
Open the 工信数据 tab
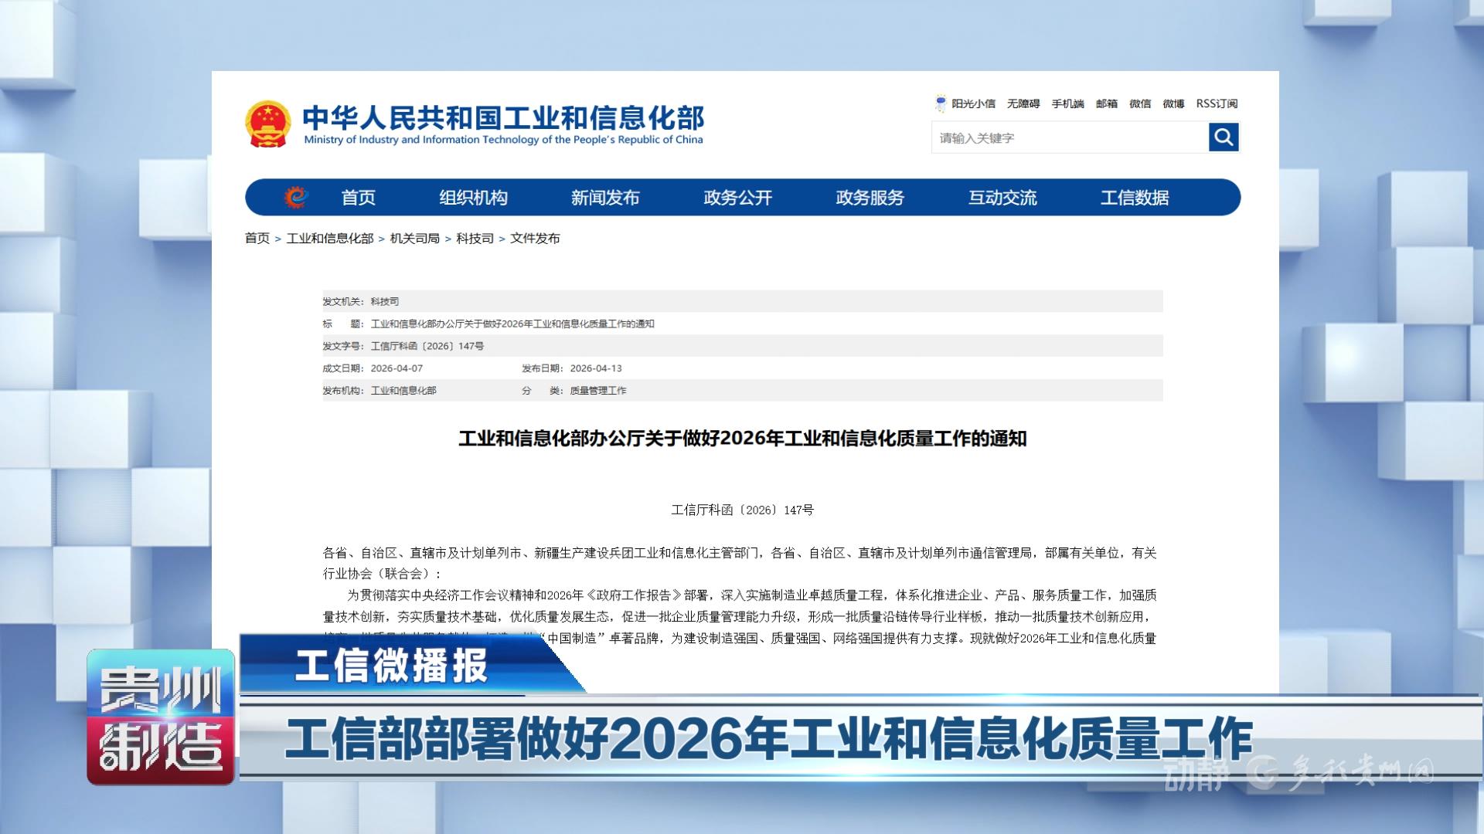tap(1135, 198)
